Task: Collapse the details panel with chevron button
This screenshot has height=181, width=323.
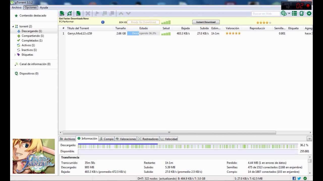Action: tap(310, 139)
